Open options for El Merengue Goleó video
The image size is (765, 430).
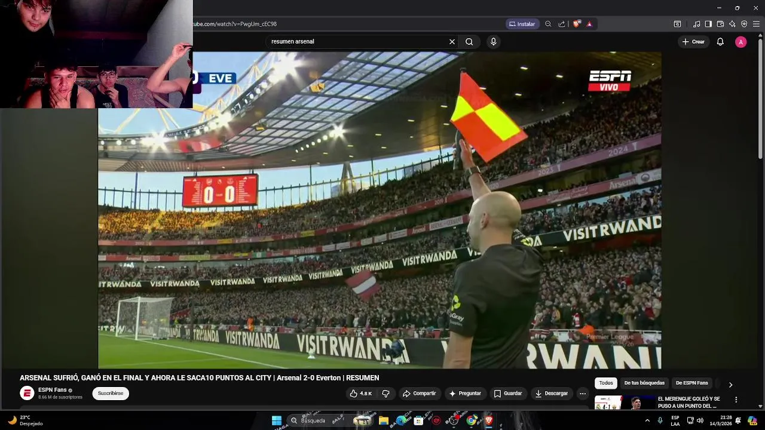736,400
